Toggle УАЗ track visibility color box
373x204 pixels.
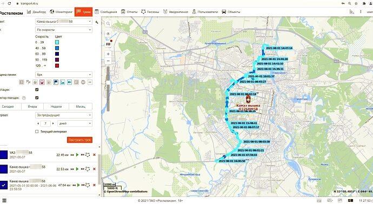click(4, 155)
